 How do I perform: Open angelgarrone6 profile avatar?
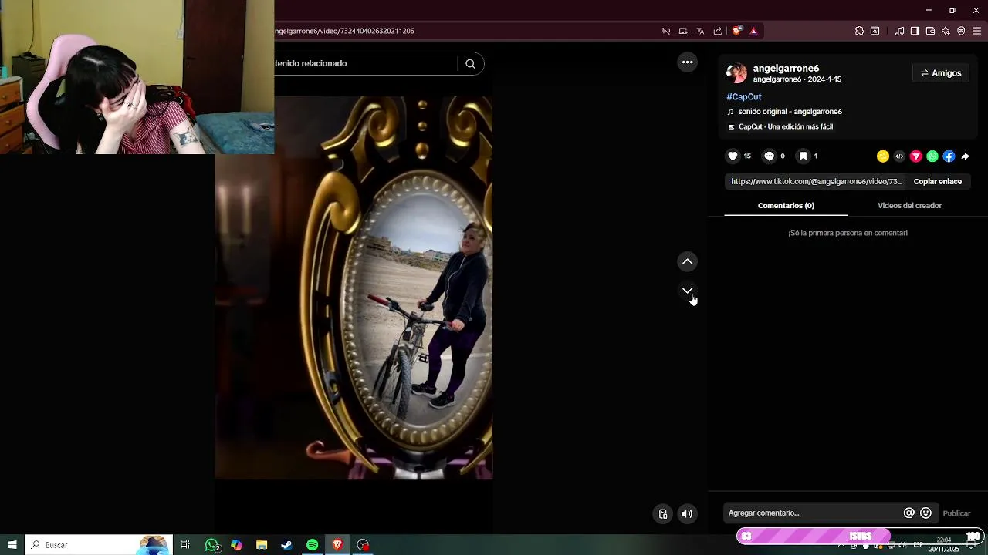click(736, 73)
